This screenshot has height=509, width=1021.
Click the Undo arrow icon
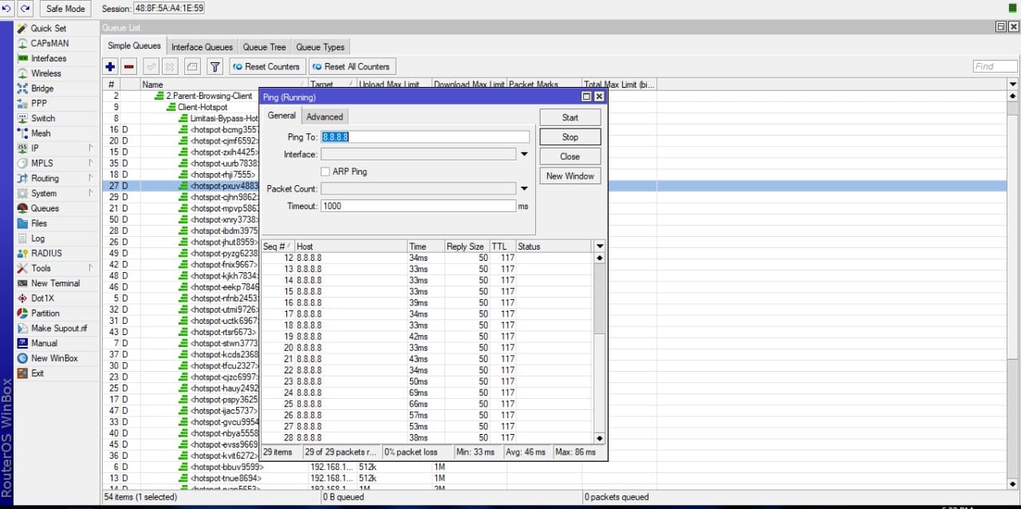pyautogui.click(x=8, y=8)
